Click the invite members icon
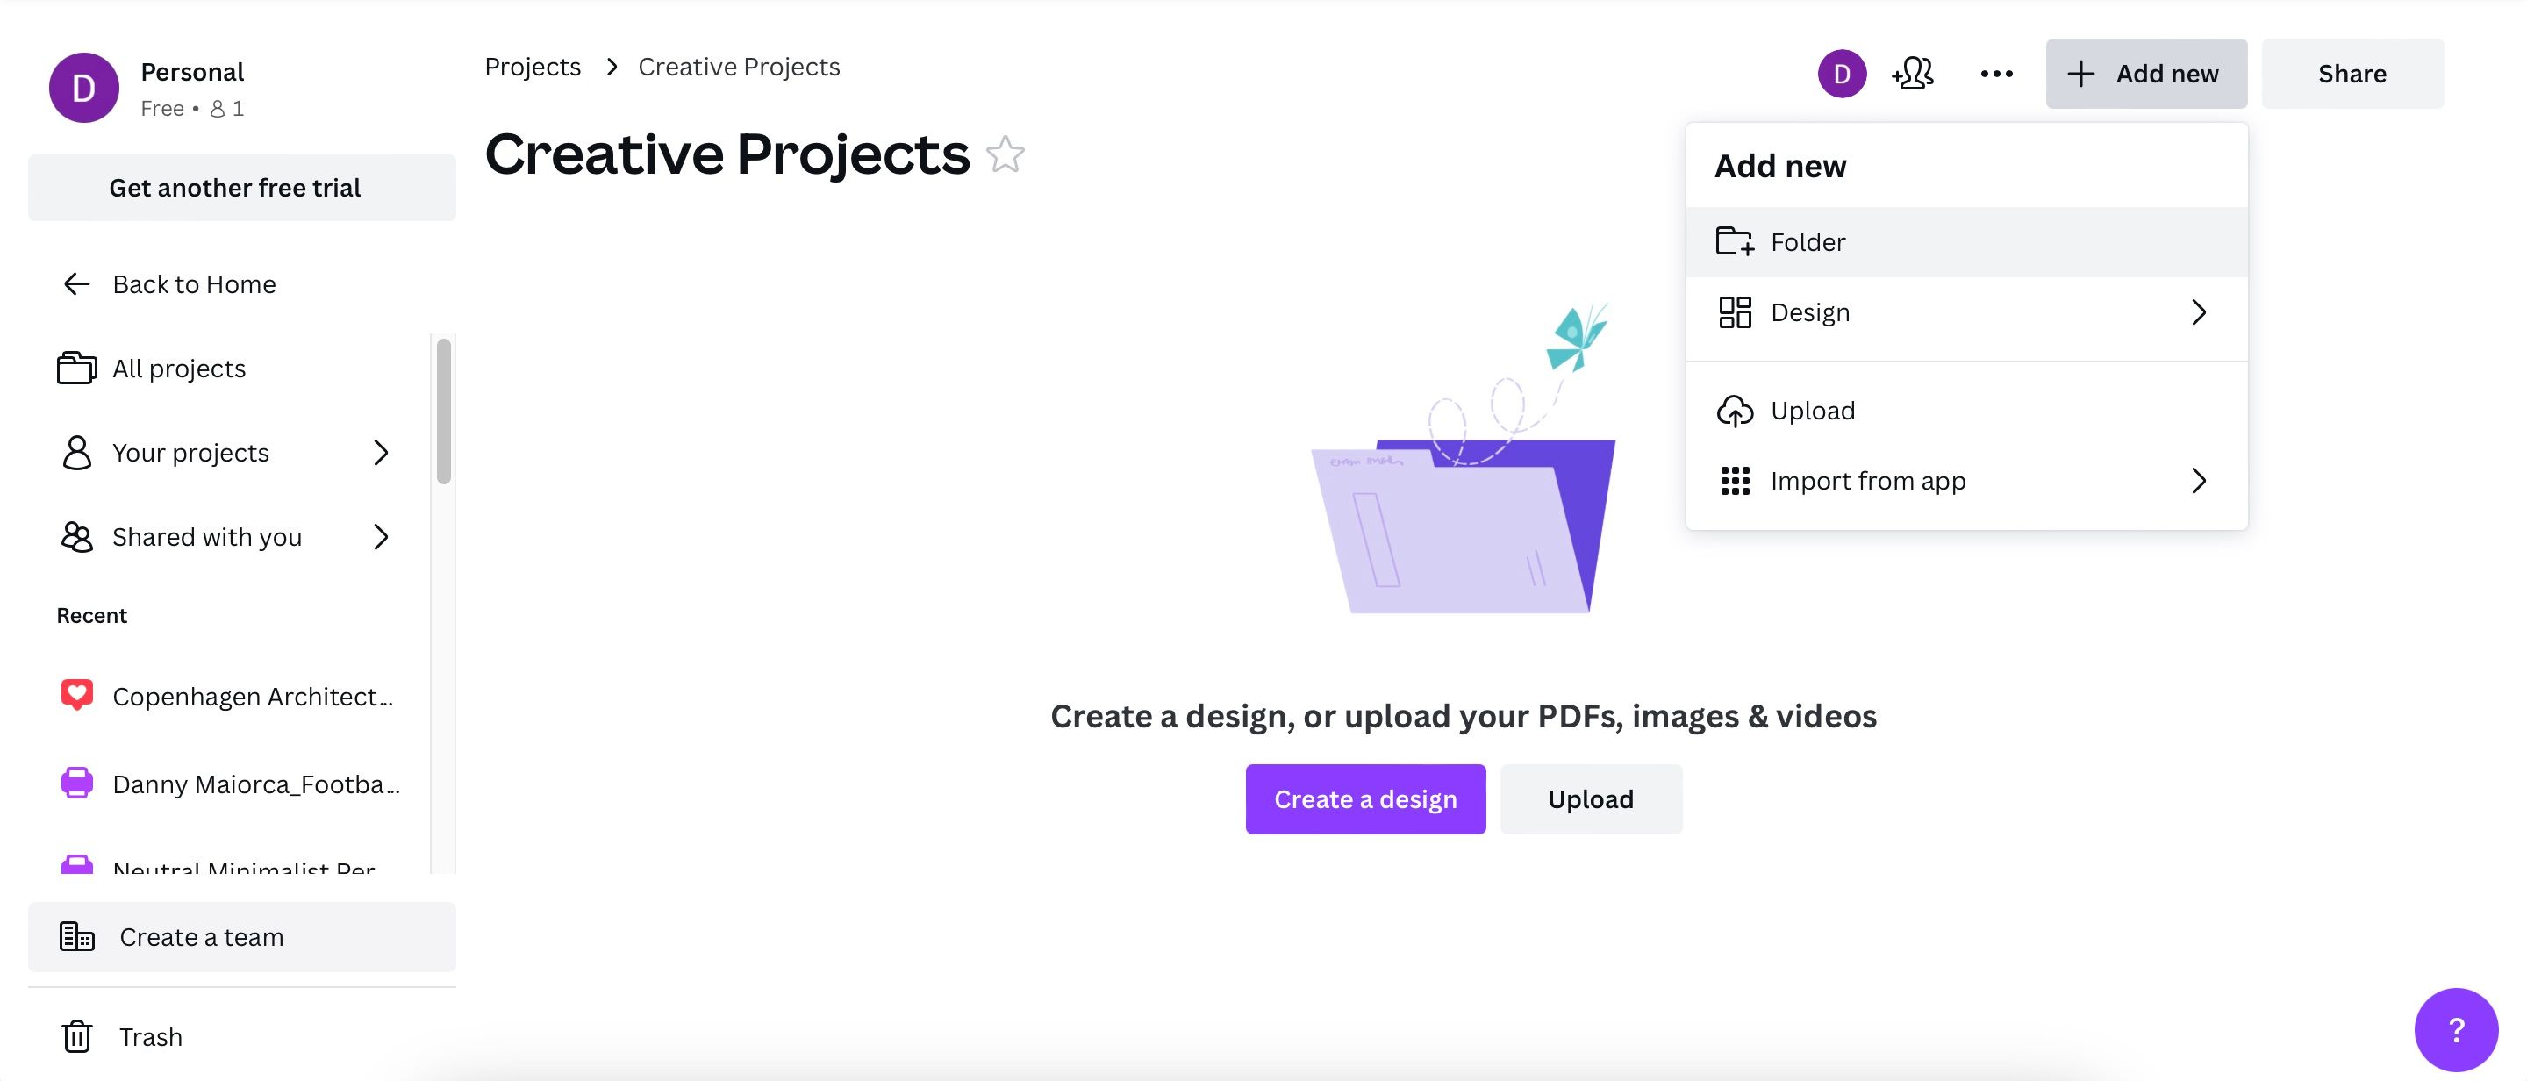This screenshot has width=2527, height=1081. coord(1909,73)
